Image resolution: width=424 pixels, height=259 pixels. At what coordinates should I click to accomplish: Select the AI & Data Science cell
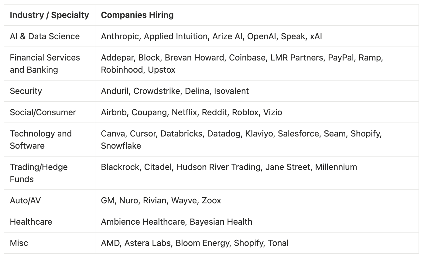(45, 36)
